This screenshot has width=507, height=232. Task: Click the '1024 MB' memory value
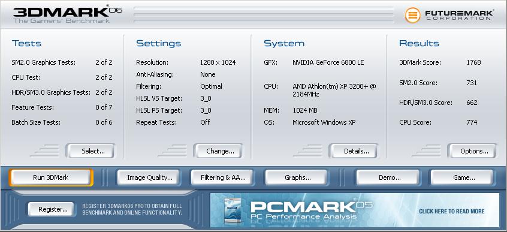pos(305,110)
